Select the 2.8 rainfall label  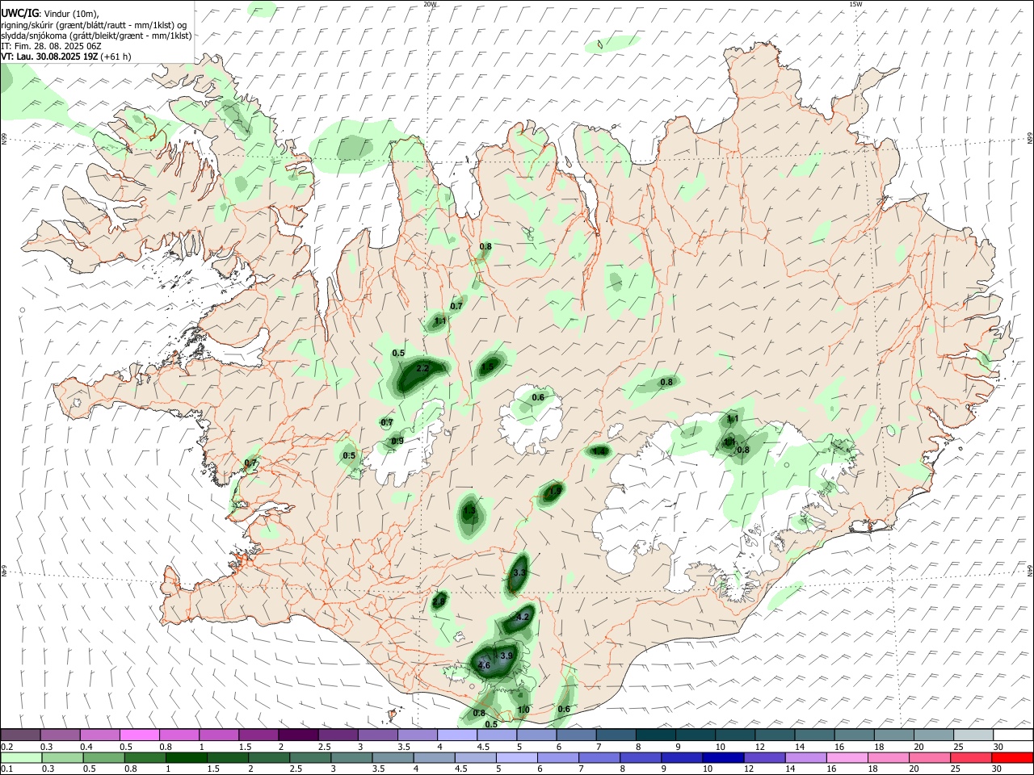coord(439,601)
